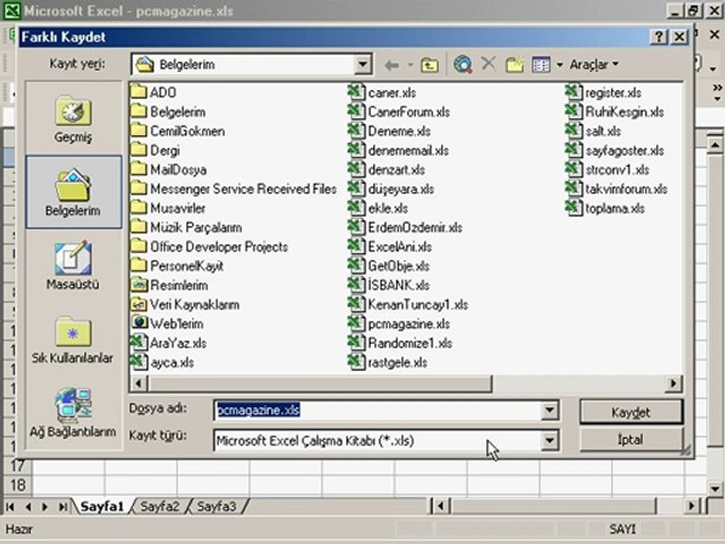The width and height of the screenshot is (725, 544).
Task: Click Excel vertical scrollbar down arrow
Action: tap(715, 488)
